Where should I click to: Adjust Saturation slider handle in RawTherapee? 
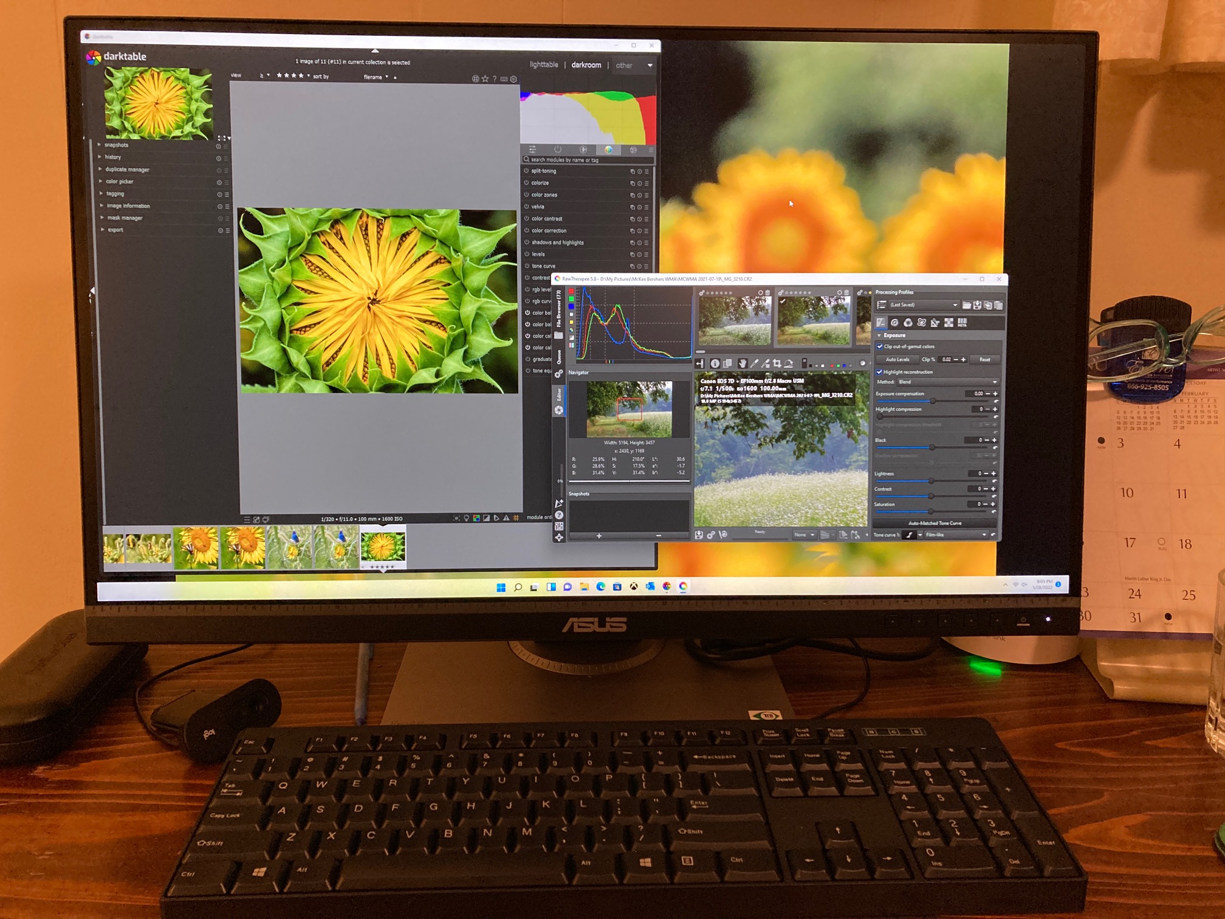click(x=930, y=511)
